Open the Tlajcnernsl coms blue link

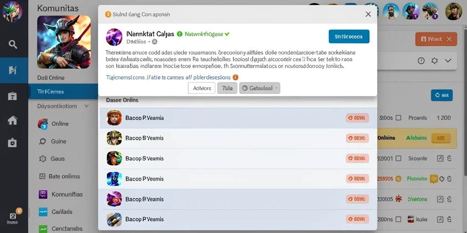click(168, 77)
